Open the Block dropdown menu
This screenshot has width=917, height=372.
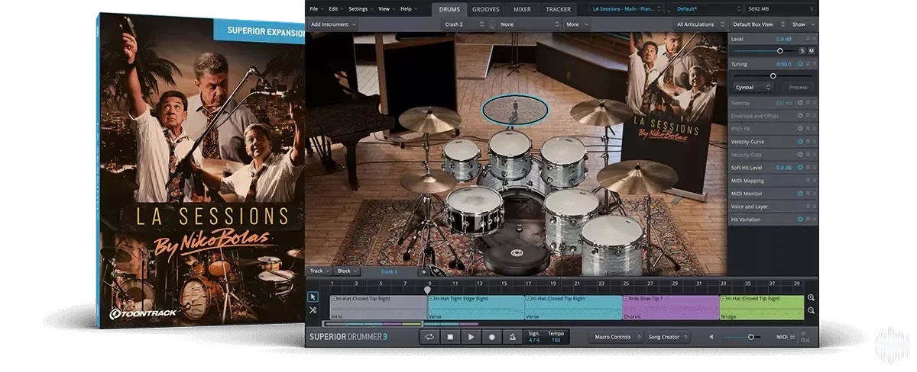click(348, 271)
